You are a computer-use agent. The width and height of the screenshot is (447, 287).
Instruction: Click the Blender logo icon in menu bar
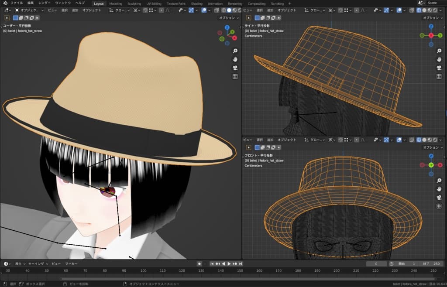pyautogui.click(x=4, y=3)
